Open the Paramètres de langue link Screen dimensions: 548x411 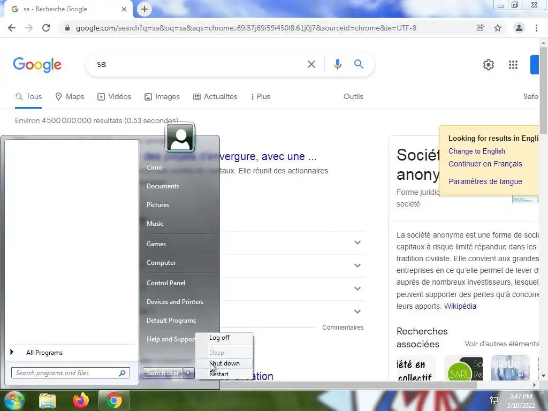485,182
